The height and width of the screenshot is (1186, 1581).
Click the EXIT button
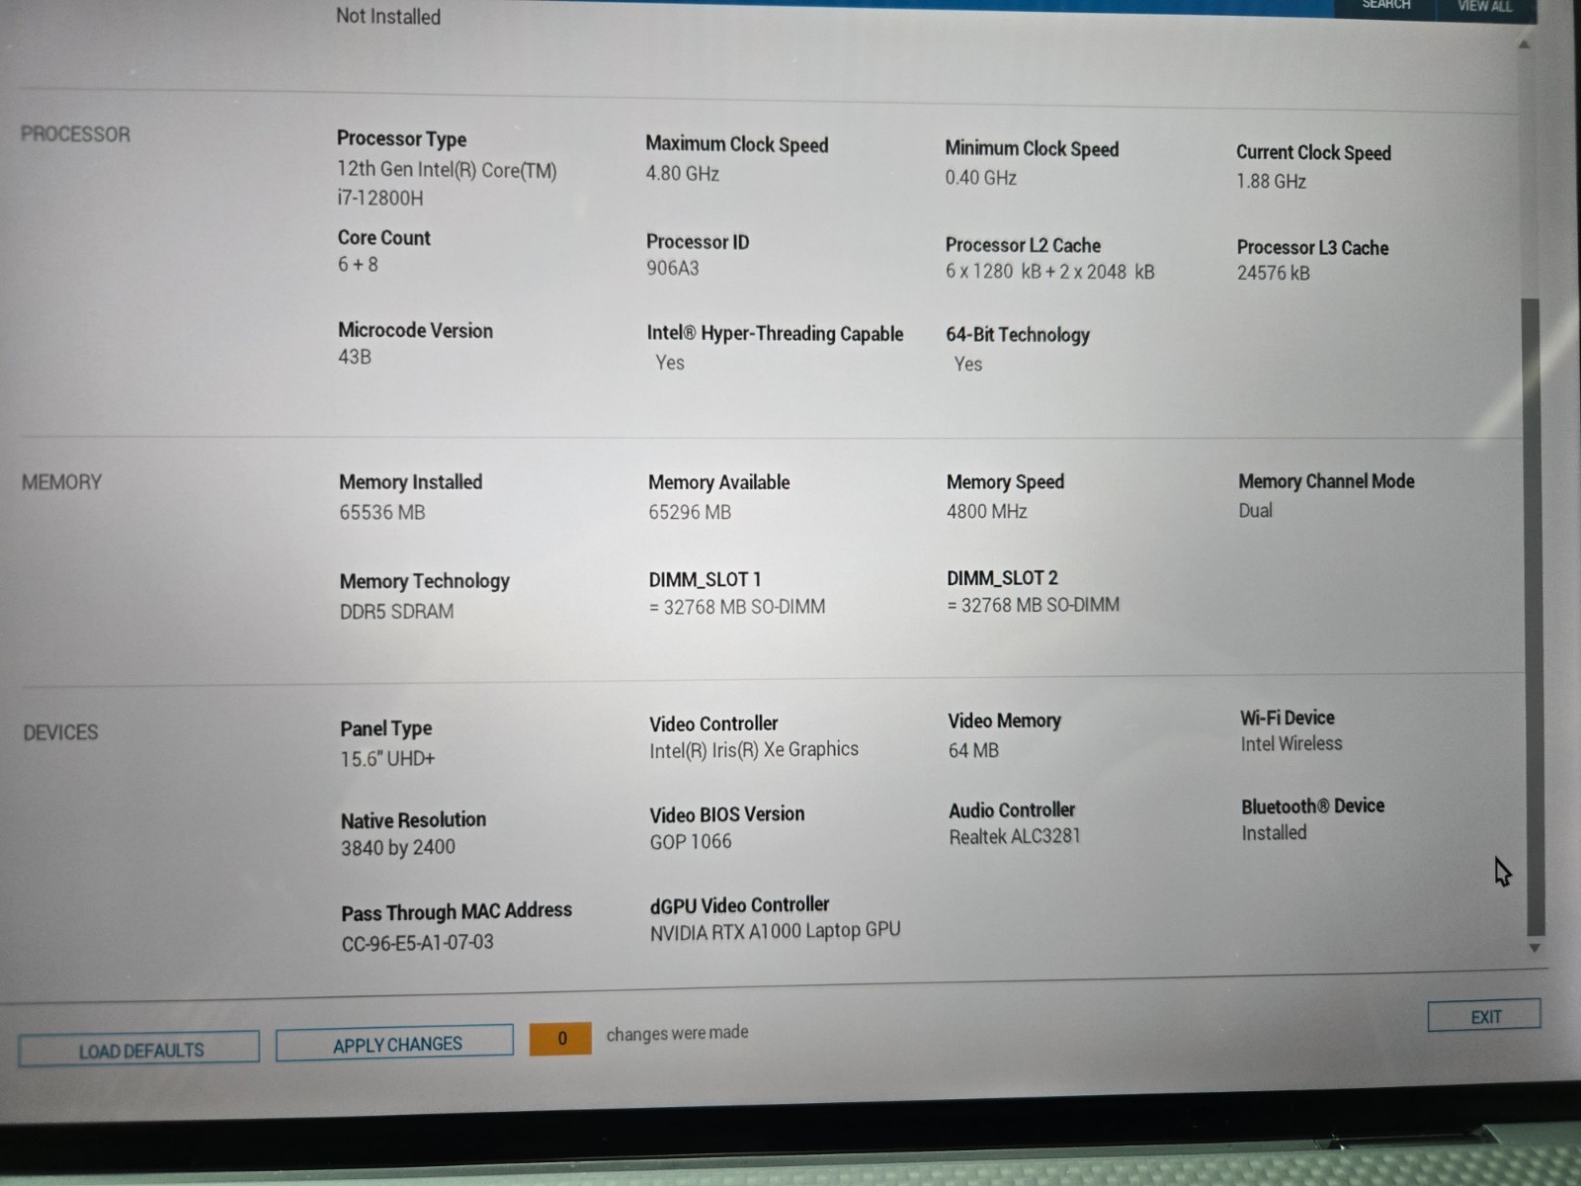tap(1485, 1016)
